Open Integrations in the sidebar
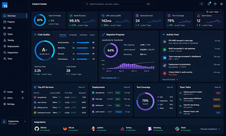This screenshot has height=136, width=226. 14,53
